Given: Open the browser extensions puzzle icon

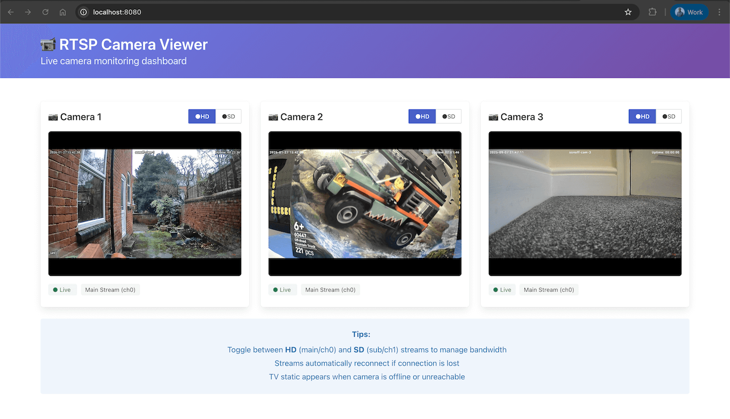Looking at the screenshot, I should pyautogui.click(x=652, y=12).
